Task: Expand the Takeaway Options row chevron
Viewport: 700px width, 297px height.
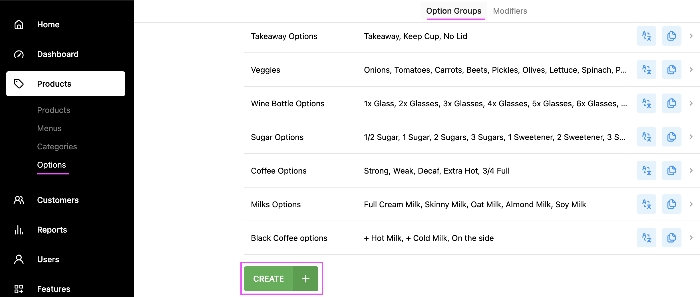Action: tap(691, 36)
